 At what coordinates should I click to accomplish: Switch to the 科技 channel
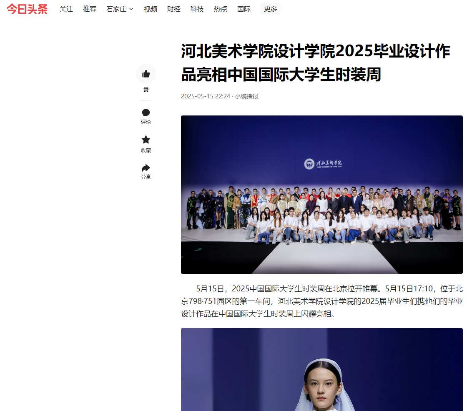pyautogui.click(x=197, y=9)
